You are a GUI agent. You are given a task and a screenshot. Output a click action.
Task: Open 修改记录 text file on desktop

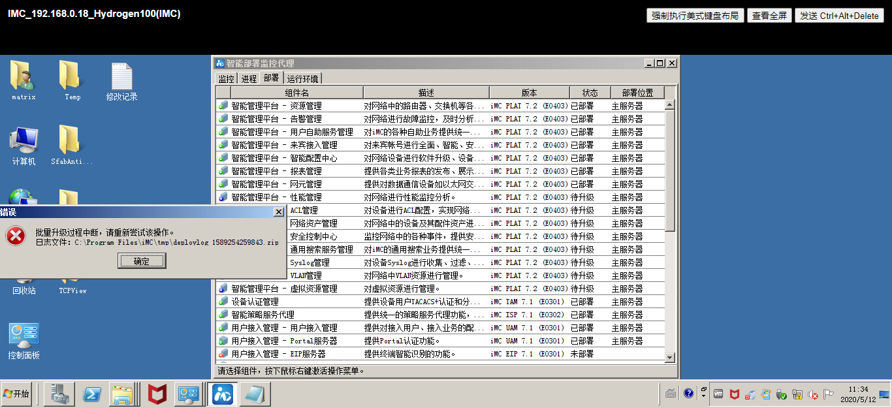[x=121, y=81]
